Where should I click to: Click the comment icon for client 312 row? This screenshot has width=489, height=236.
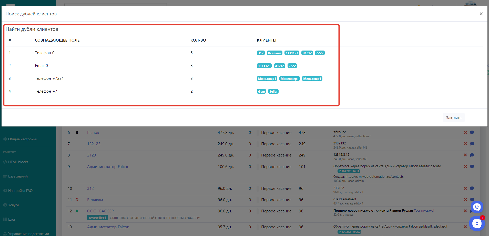pos(472,189)
